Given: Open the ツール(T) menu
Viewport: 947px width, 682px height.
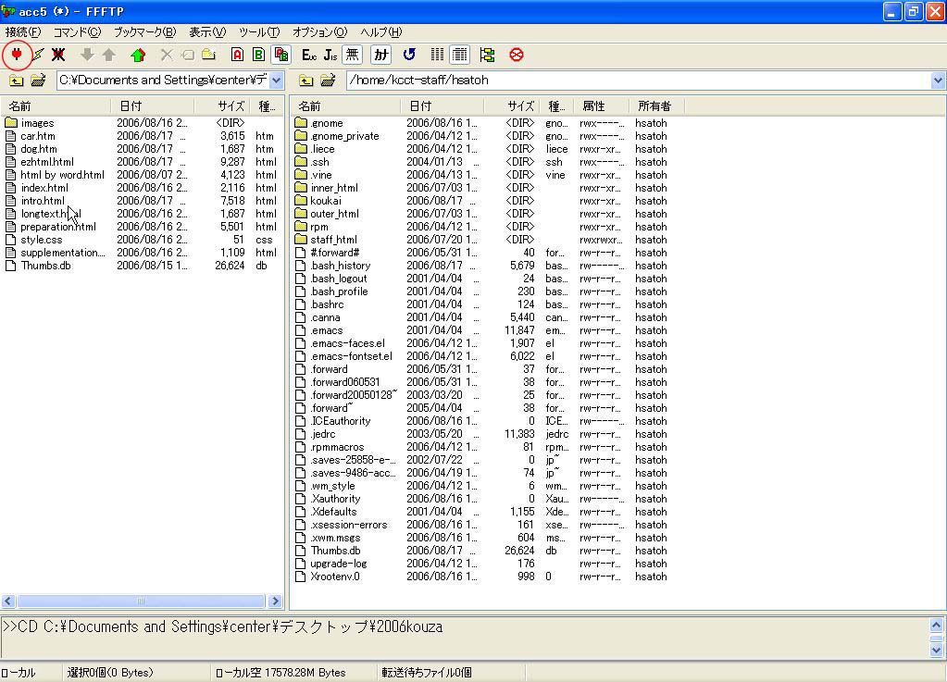Looking at the screenshot, I should (x=259, y=32).
